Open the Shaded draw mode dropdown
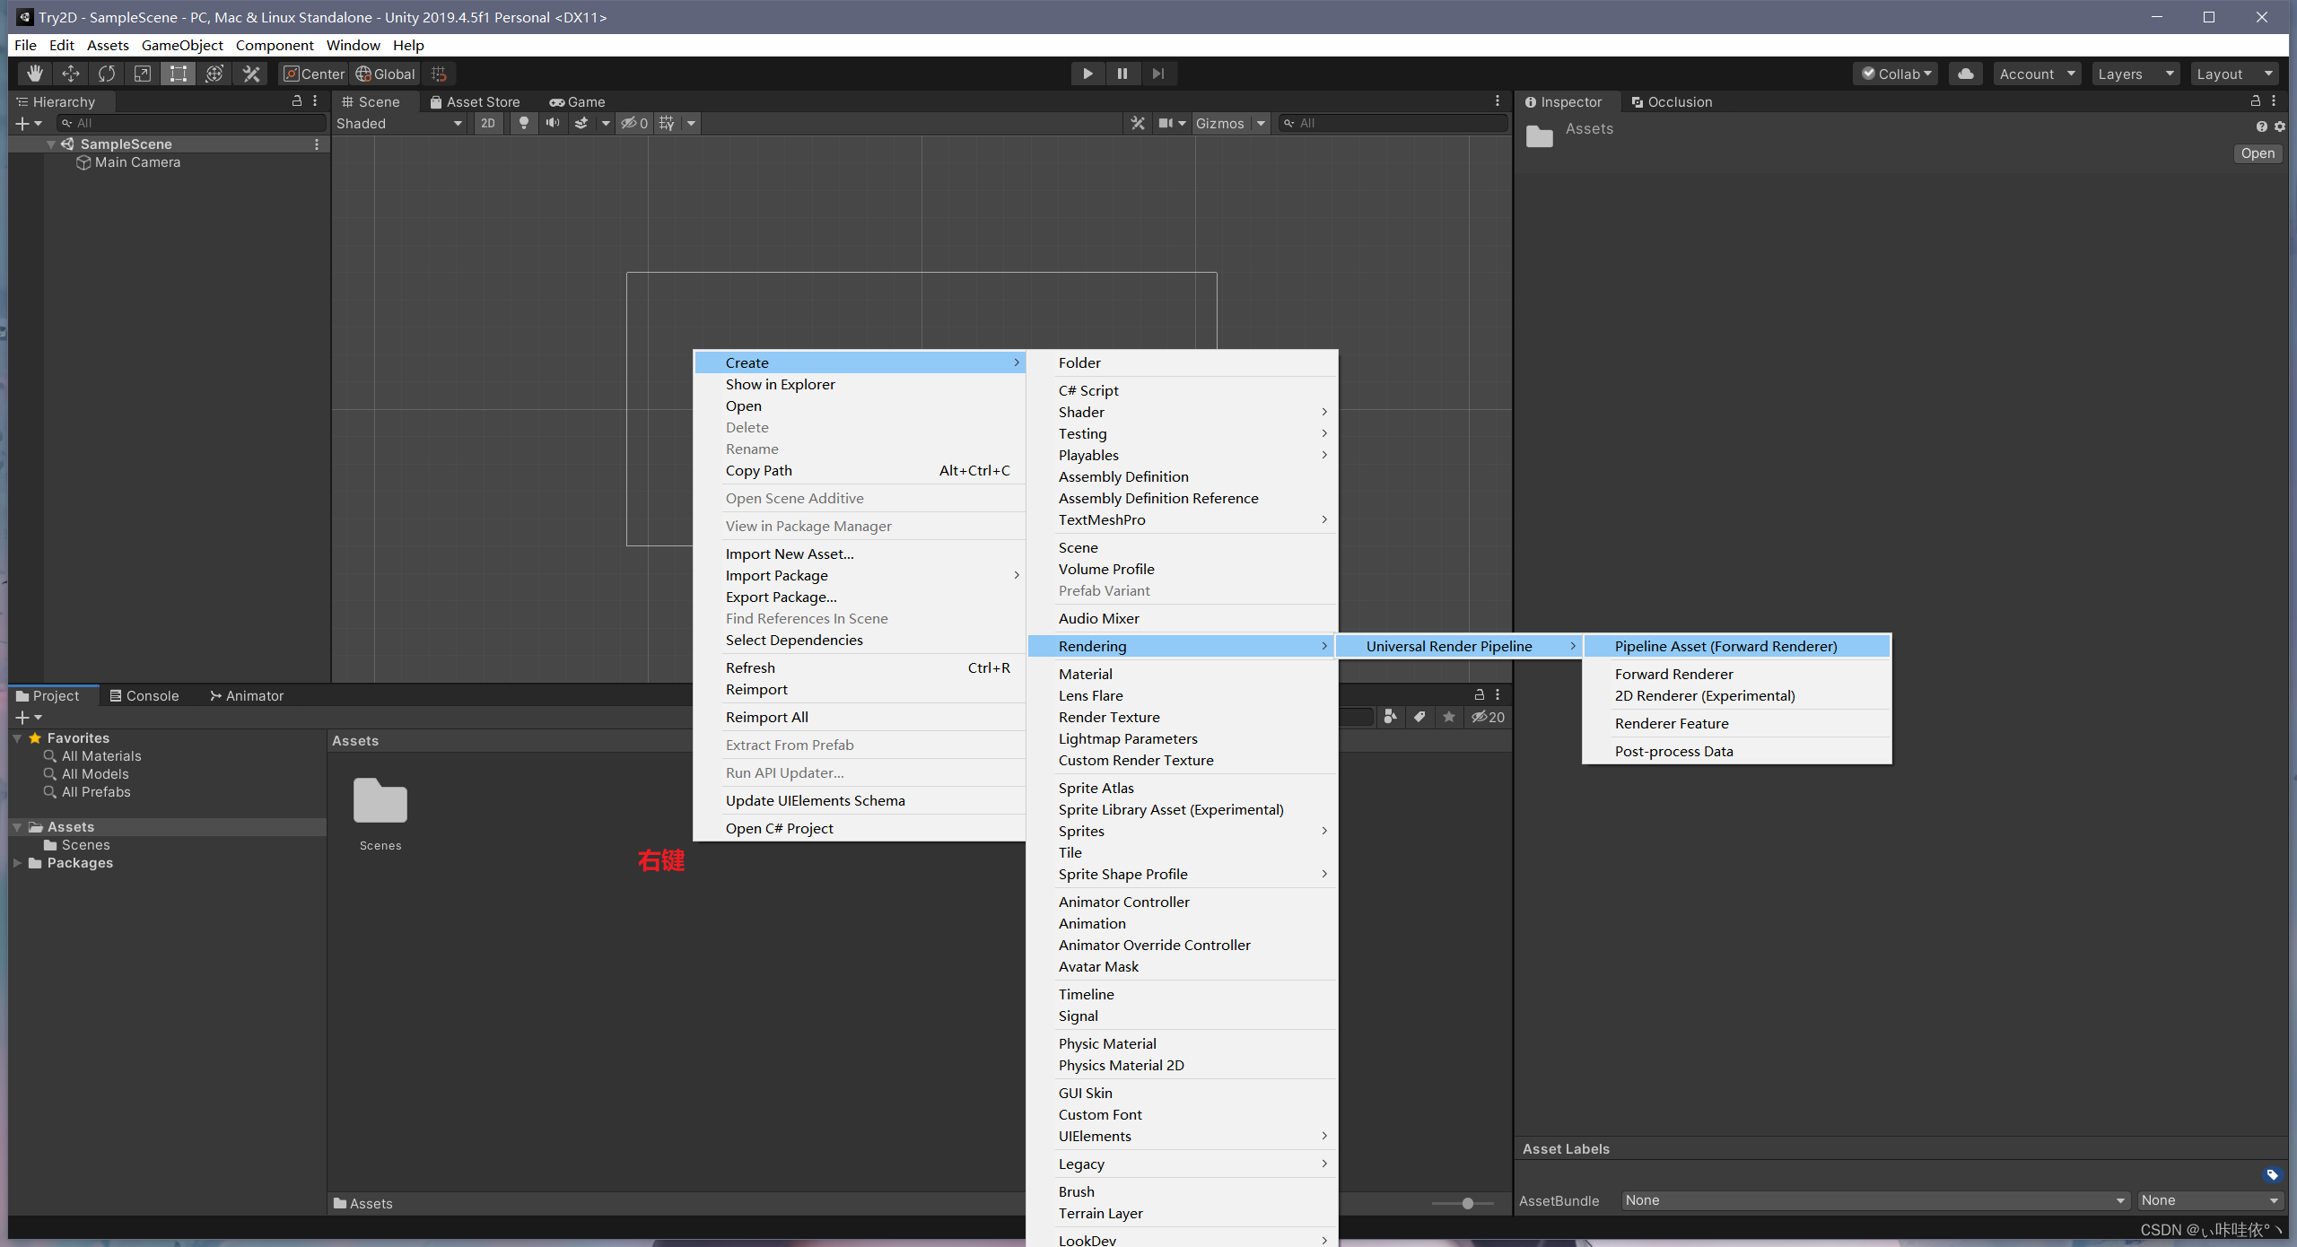The image size is (2297, 1247). [399, 123]
